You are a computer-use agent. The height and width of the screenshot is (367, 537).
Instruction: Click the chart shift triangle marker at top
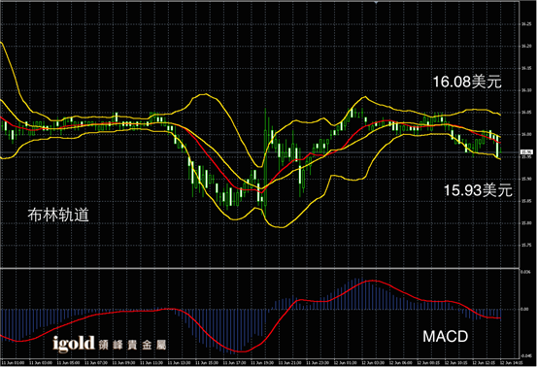pyautogui.click(x=376, y=2)
